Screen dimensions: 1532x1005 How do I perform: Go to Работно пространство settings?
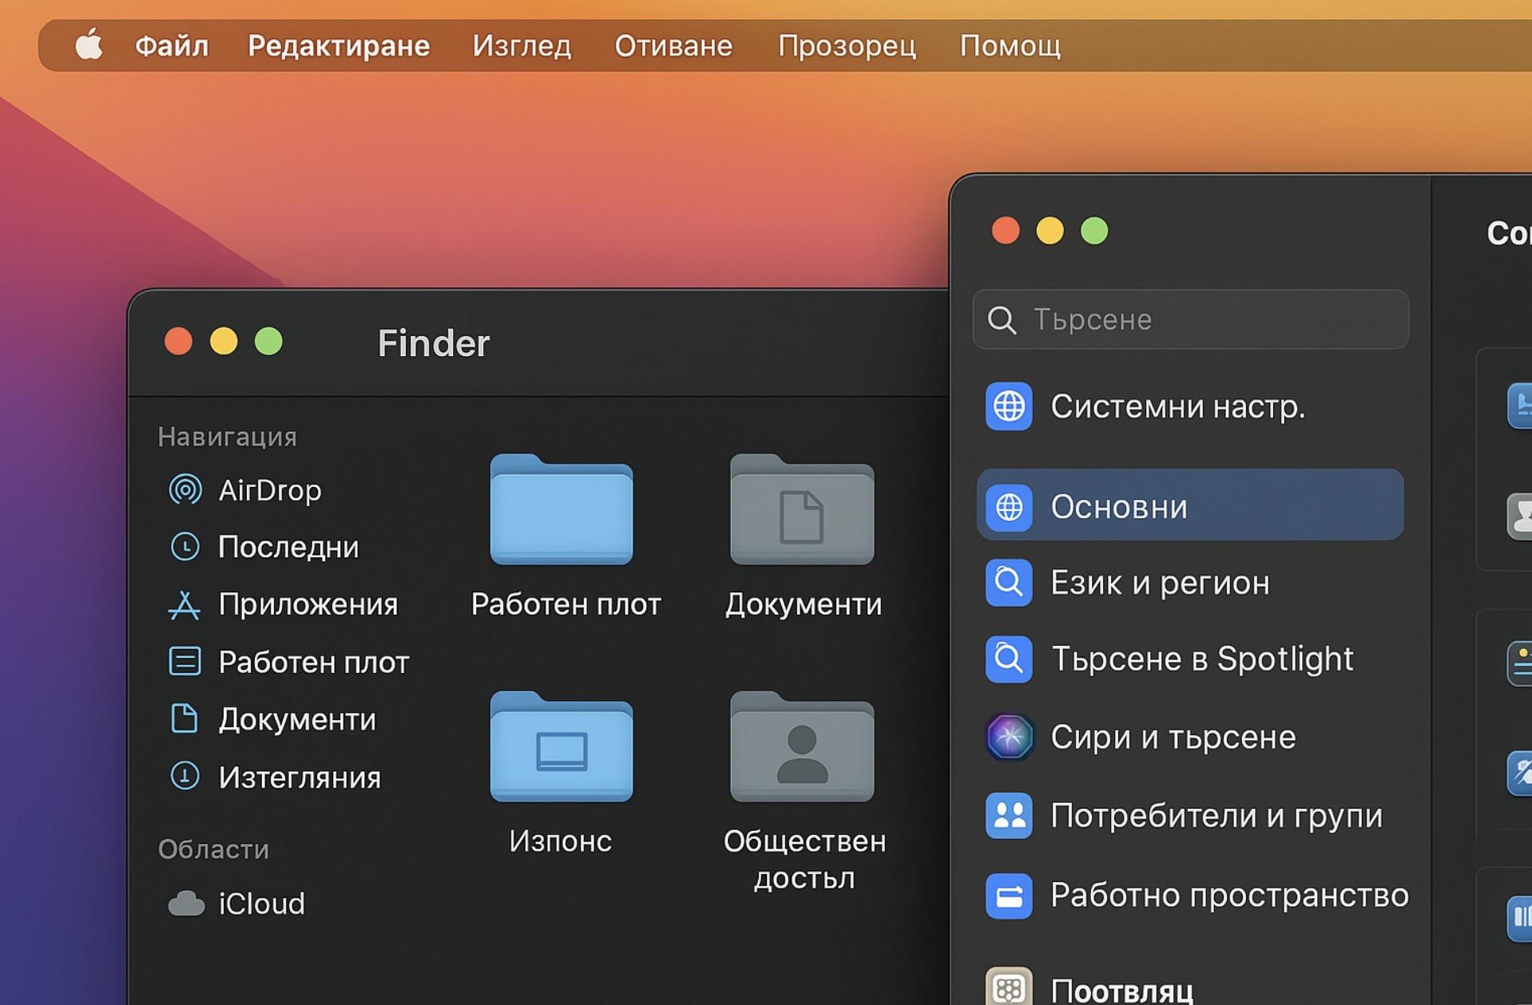click(1228, 896)
